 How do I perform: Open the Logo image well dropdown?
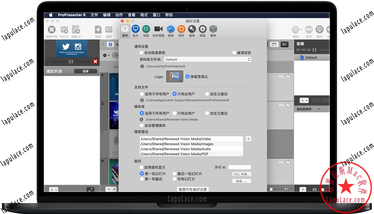(175, 77)
